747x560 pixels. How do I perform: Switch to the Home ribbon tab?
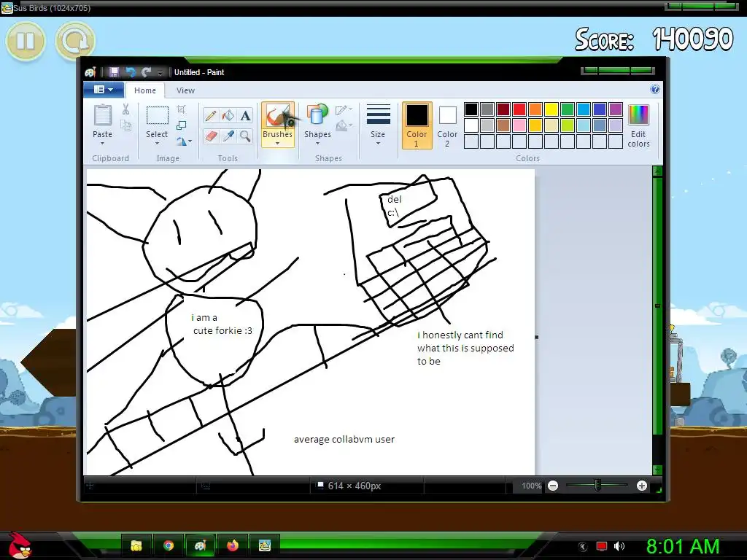point(145,90)
